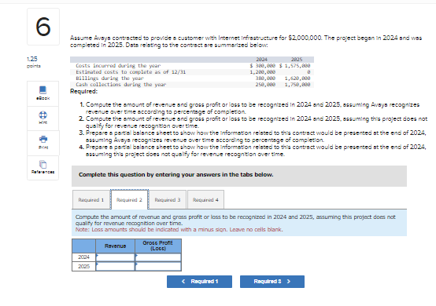Open the Hint lifebuoy icon
The image size is (436, 306).
[42, 115]
